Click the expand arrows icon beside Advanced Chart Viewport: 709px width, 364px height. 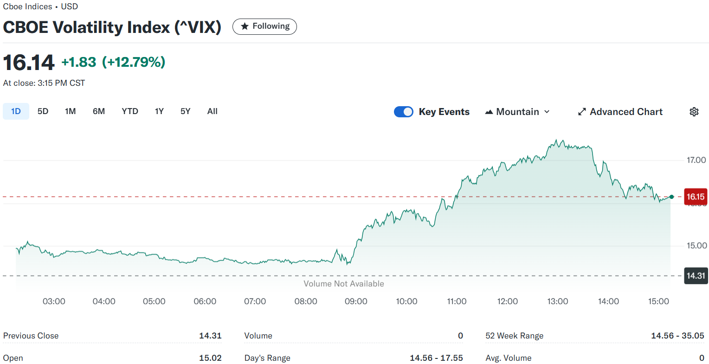(x=582, y=112)
